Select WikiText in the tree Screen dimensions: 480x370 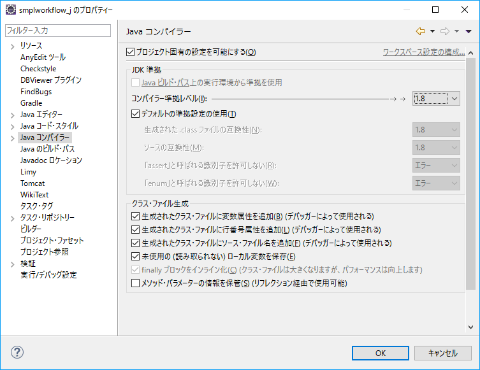tap(34, 195)
